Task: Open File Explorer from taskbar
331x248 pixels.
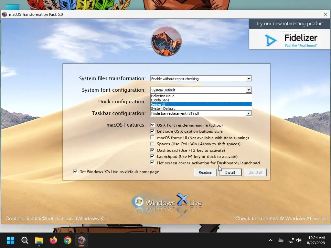Action: point(39,240)
